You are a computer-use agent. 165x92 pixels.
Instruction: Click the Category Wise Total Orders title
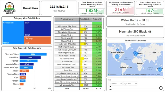pyautogui.click(x=27, y=18)
